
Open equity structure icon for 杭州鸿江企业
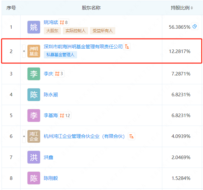(131, 136)
